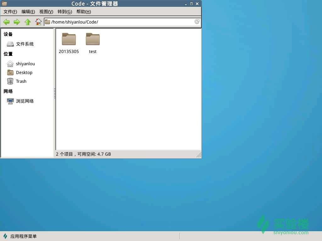Image resolution: width=322 pixels, height=241 pixels.
Task: Select the test folder icon
Action: [x=93, y=39]
